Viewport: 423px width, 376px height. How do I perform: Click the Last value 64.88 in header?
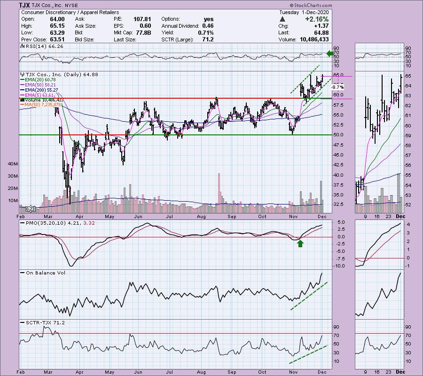coord(321,32)
